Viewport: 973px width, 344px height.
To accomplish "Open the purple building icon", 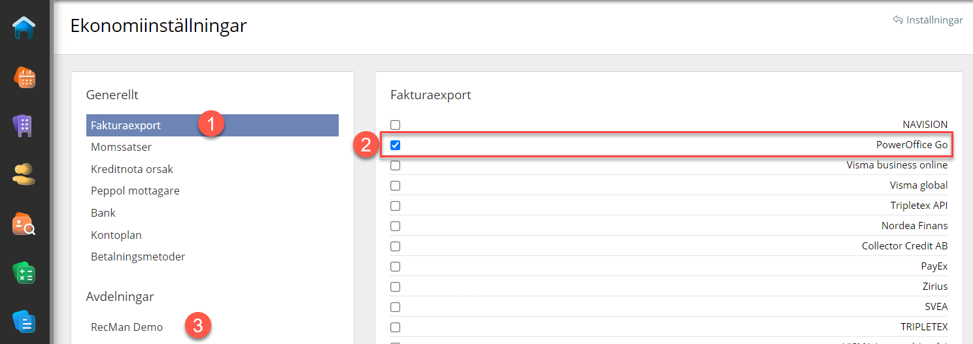I will point(24,125).
